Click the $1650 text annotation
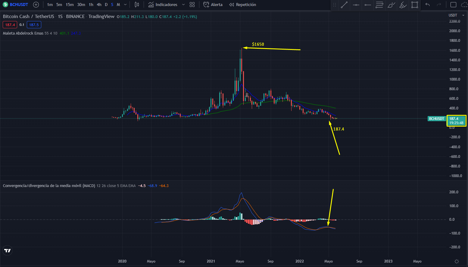 [x=258, y=44]
